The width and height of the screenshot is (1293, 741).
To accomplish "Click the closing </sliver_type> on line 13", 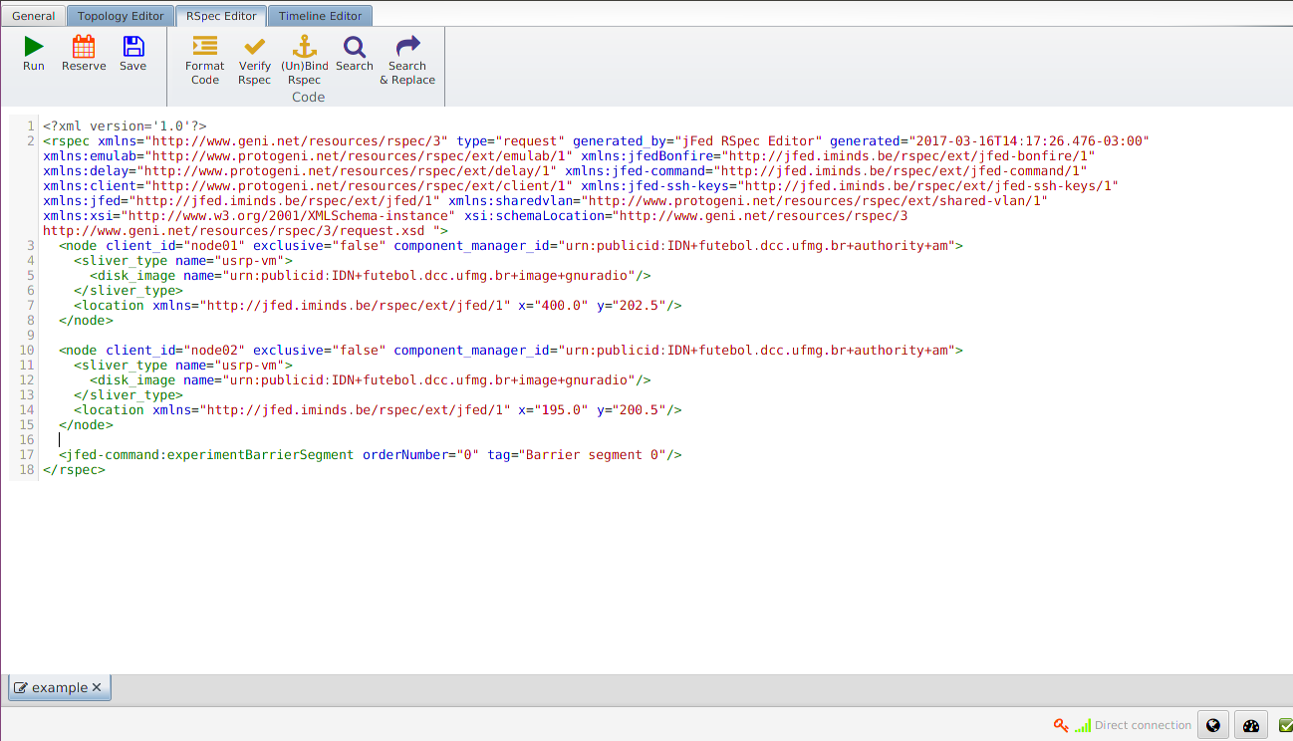I will tap(129, 394).
